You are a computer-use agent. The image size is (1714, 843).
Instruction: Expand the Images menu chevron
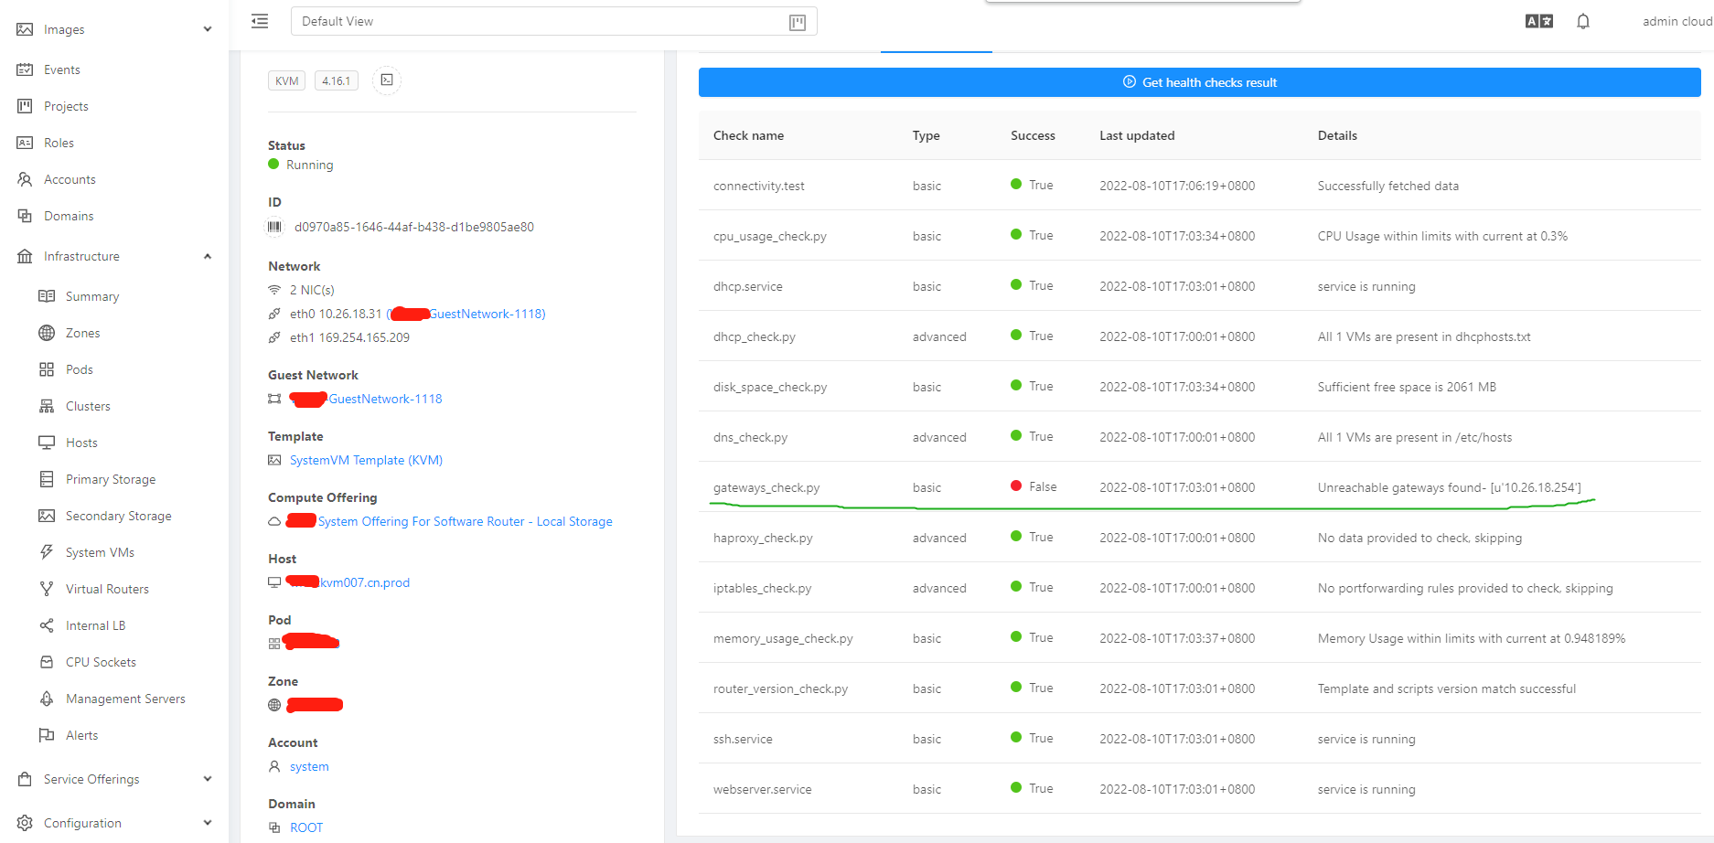coord(208,29)
